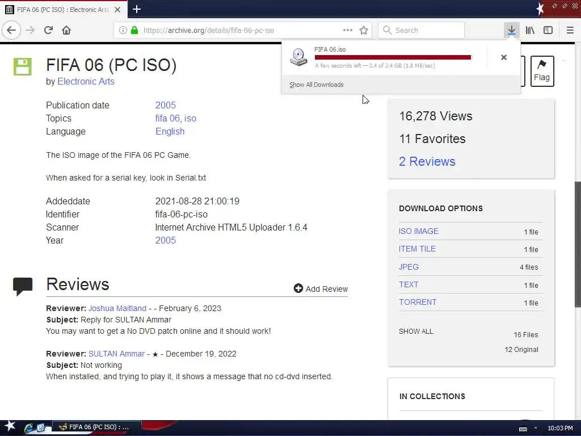The height and width of the screenshot is (436, 581).
Task: Click the on-screen keyboard tray icon
Action: tap(523, 429)
